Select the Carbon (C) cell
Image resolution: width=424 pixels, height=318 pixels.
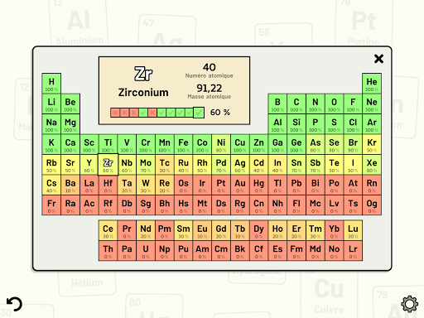[x=296, y=104]
